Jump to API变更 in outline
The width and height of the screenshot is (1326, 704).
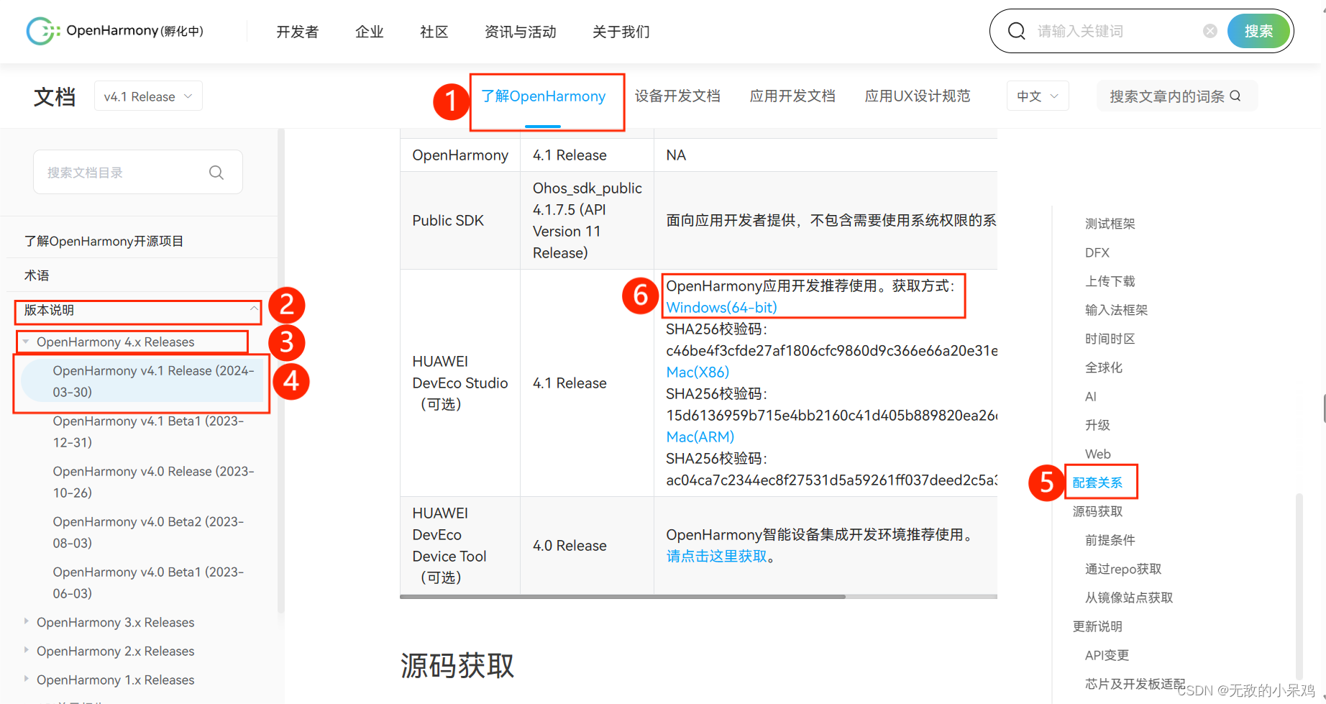(1107, 655)
